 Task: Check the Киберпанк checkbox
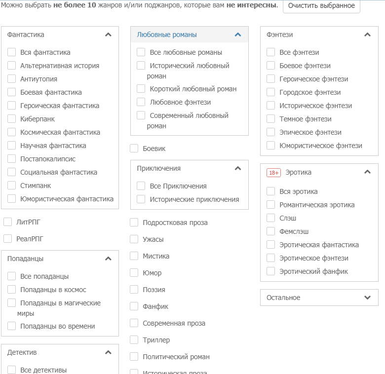[x=12, y=119]
